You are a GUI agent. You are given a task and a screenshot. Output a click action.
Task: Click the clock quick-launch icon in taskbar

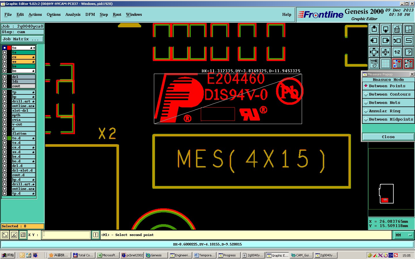tap(22, 255)
